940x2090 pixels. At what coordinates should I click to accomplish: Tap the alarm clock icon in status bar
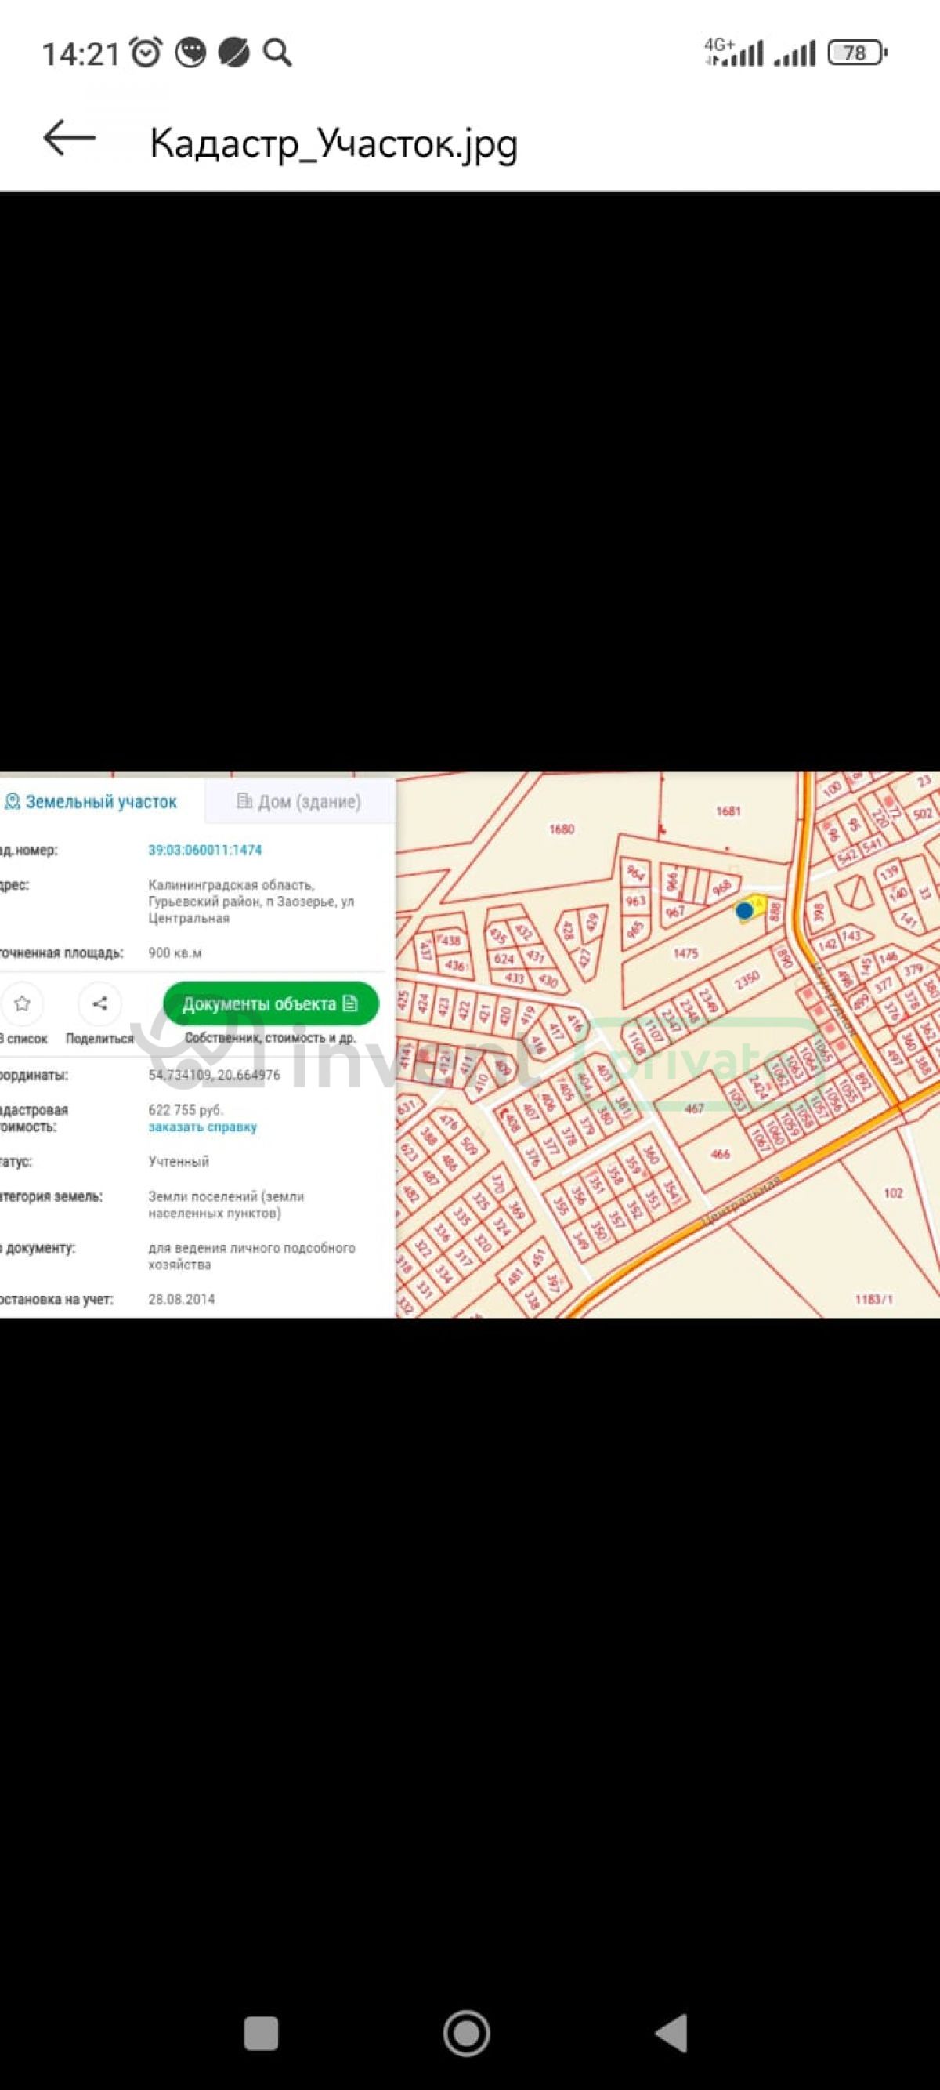146,53
